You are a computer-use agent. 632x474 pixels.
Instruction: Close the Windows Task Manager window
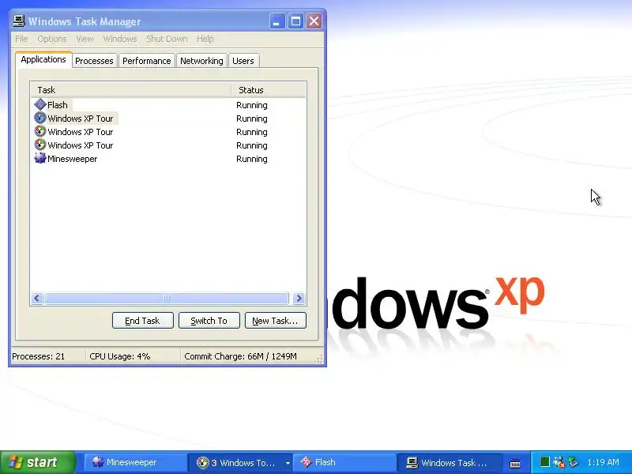point(314,21)
